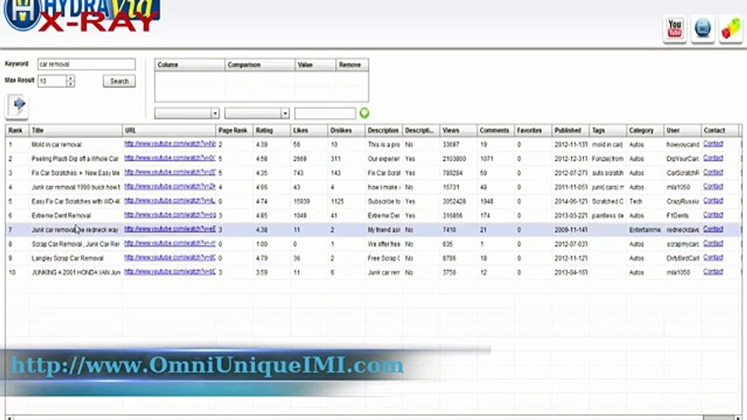
Task: Sort by the Tags column header
Action: (x=608, y=130)
